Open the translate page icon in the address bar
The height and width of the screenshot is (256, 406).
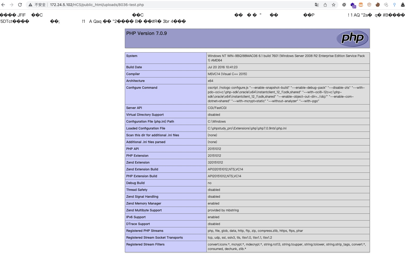coord(317,5)
